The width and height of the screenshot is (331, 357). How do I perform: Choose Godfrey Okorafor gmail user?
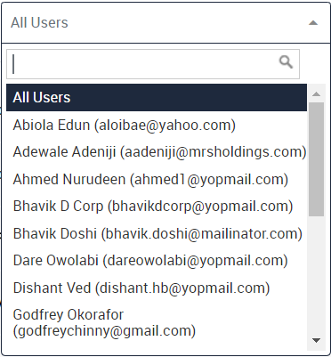[x=157, y=323]
